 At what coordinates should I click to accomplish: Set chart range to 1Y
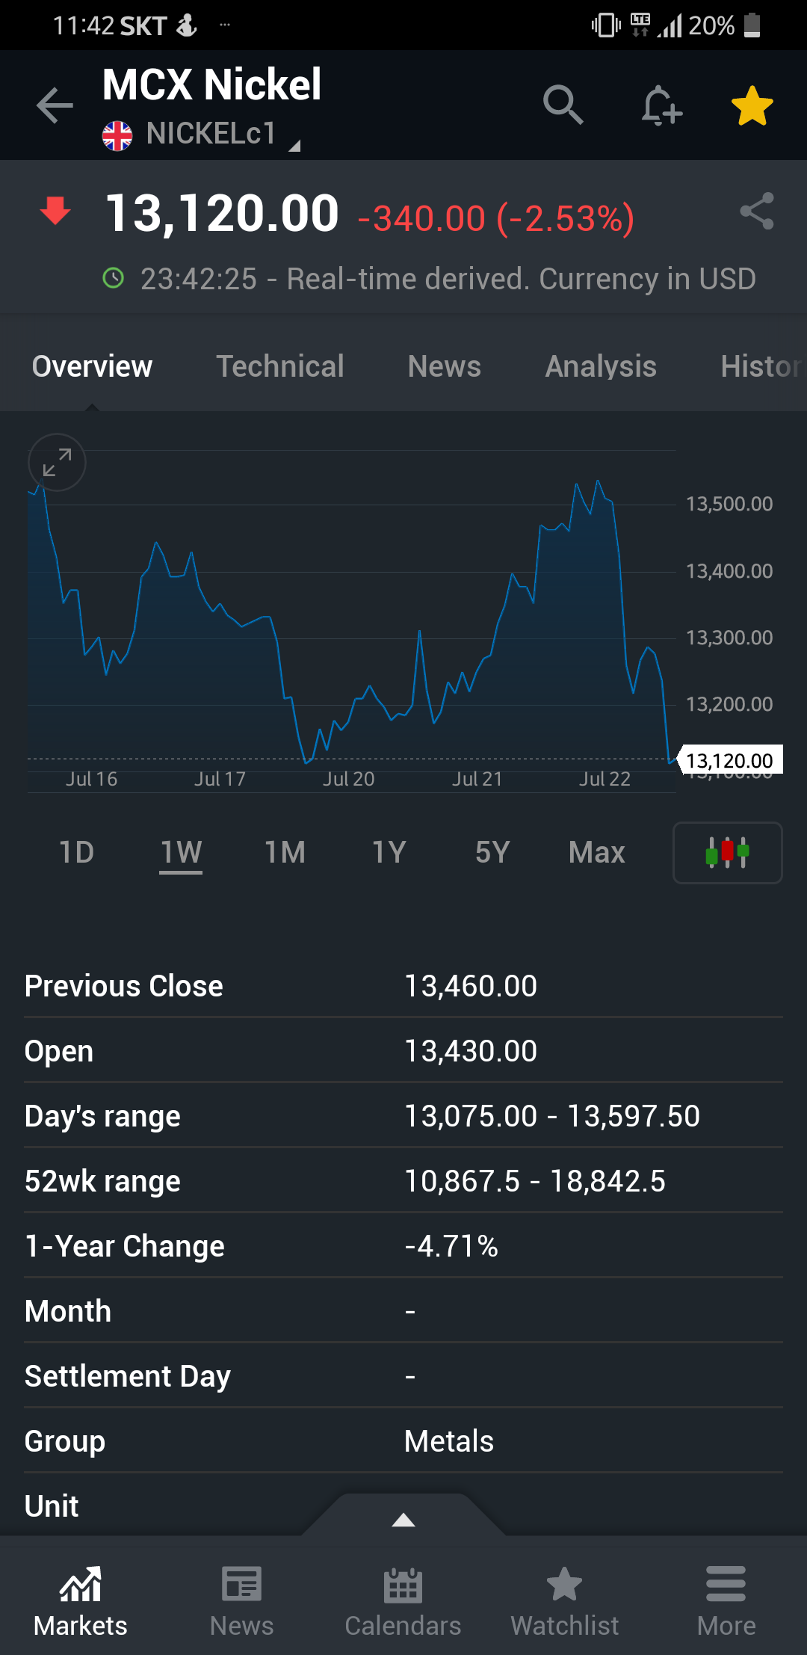389,852
